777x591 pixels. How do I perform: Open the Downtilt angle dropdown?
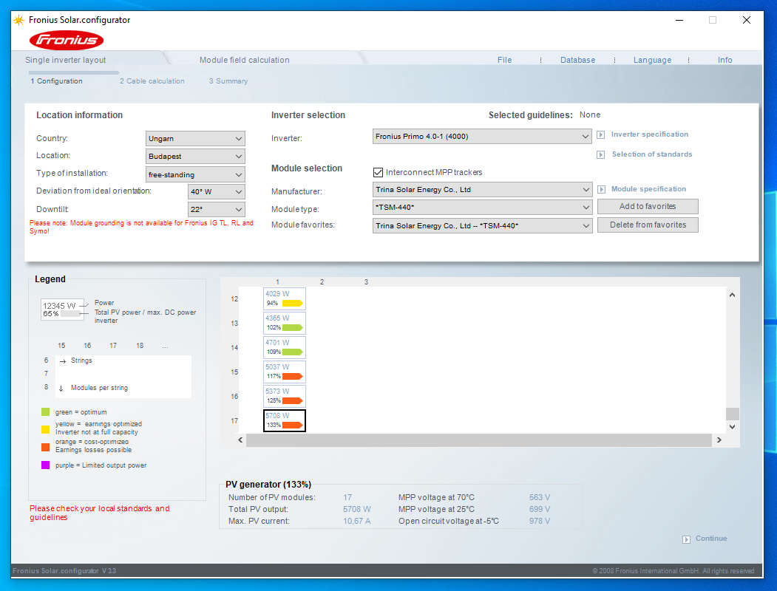point(216,210)
